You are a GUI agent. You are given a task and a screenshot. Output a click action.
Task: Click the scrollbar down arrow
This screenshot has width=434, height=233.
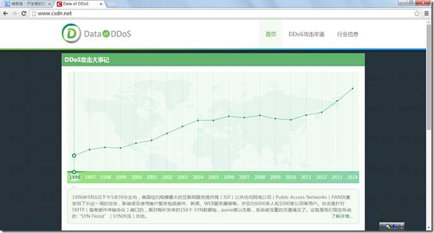point(429,228)
